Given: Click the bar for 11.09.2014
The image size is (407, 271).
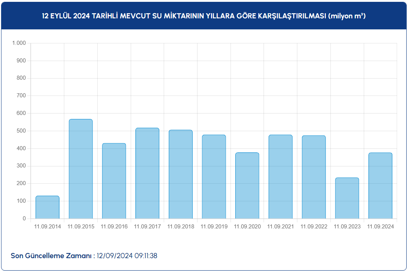Looking at the screenshot, I should pyautogui.click(x=47, y=207).
